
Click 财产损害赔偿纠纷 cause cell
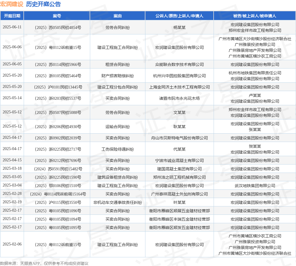point(117,76)
